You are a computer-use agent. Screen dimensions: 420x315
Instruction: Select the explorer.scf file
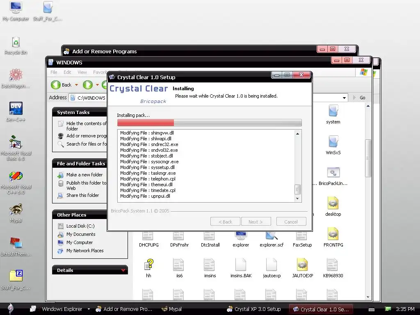coord(272,239)
